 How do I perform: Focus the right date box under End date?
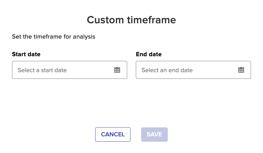(193, 70)
